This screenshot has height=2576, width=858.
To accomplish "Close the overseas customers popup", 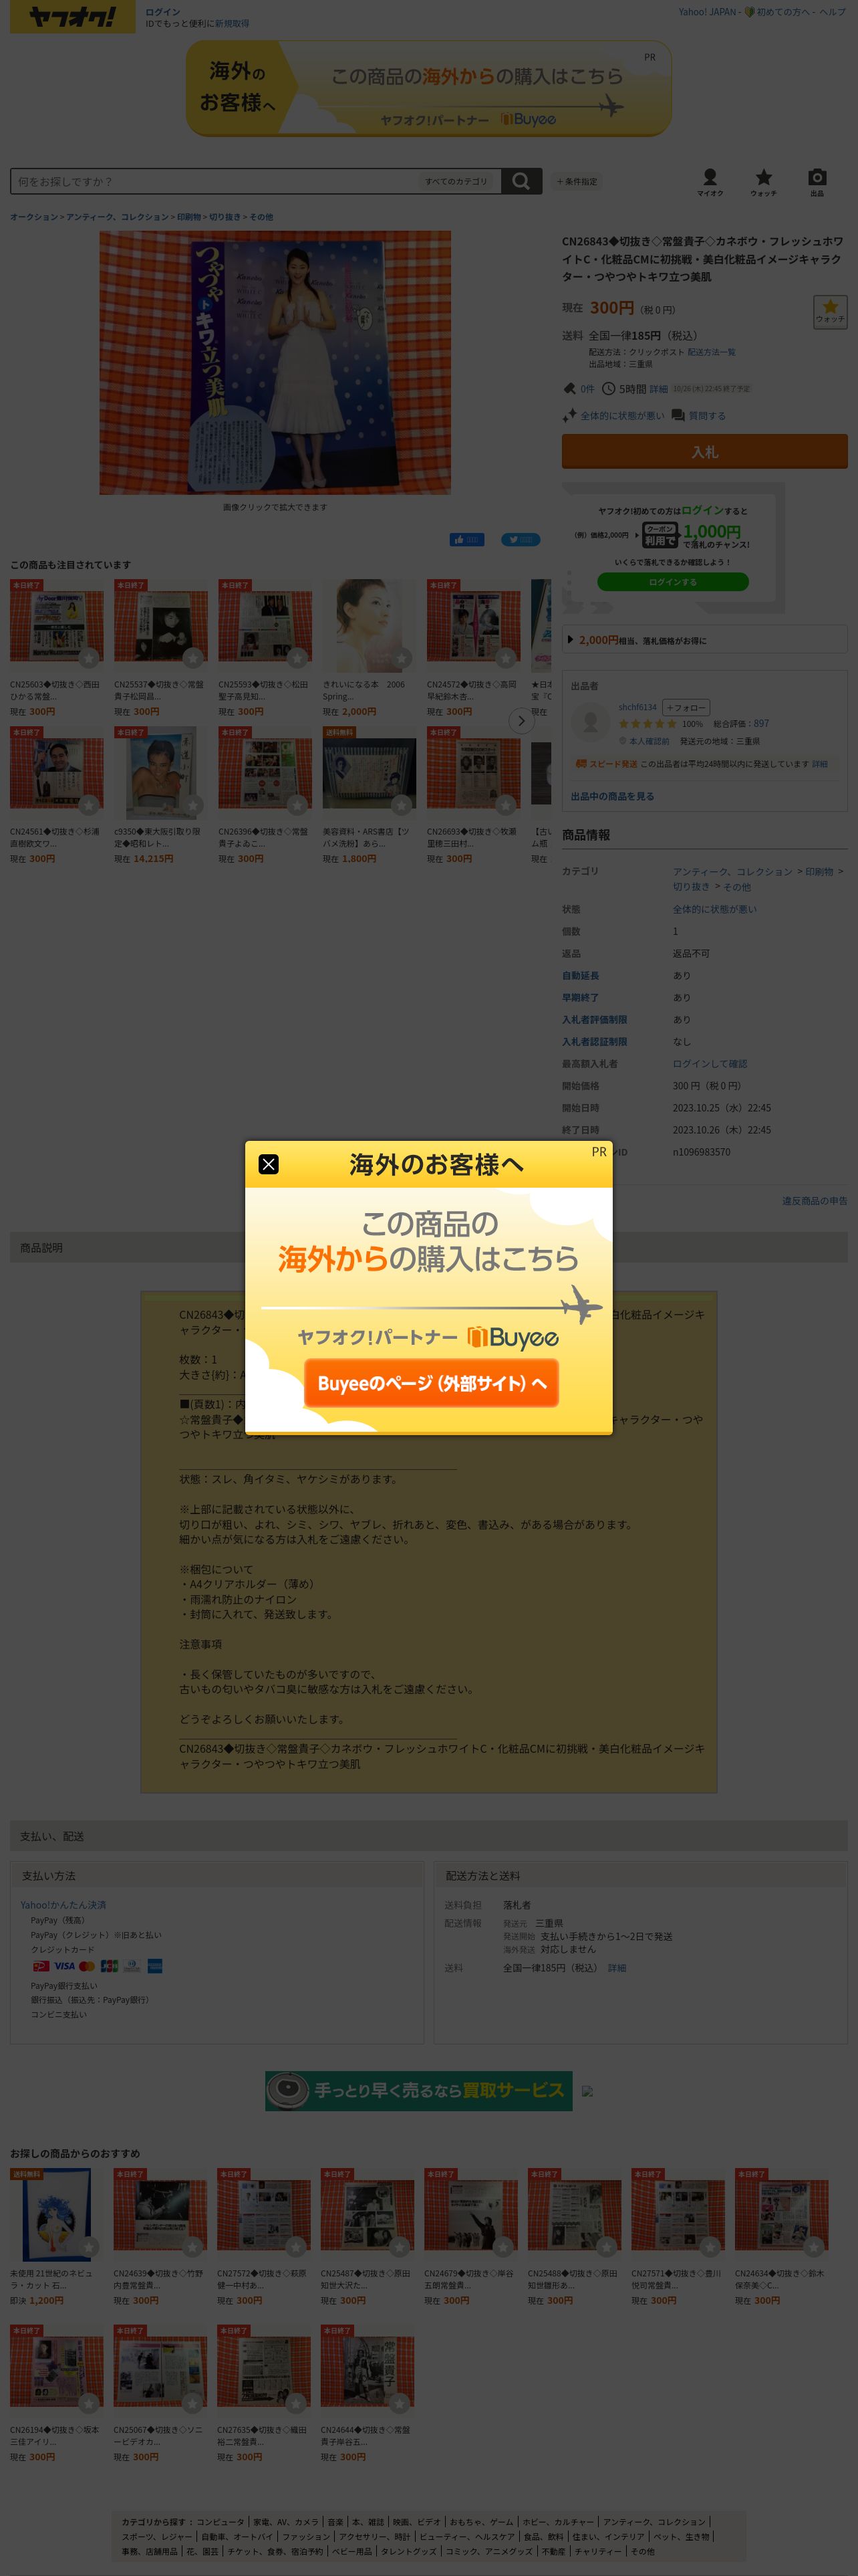I will pyautogui.click(x=268, y=1164).
